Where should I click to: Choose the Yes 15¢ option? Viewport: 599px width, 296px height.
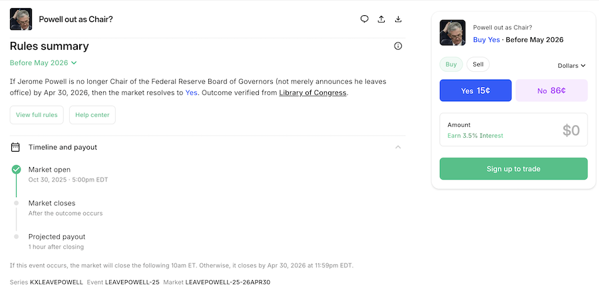pos(475,90)
